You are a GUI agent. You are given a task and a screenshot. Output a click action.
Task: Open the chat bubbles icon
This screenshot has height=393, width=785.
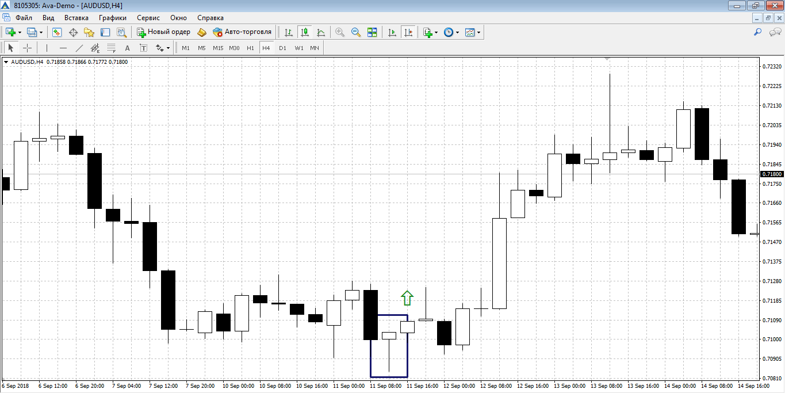(x=774, y=32)
